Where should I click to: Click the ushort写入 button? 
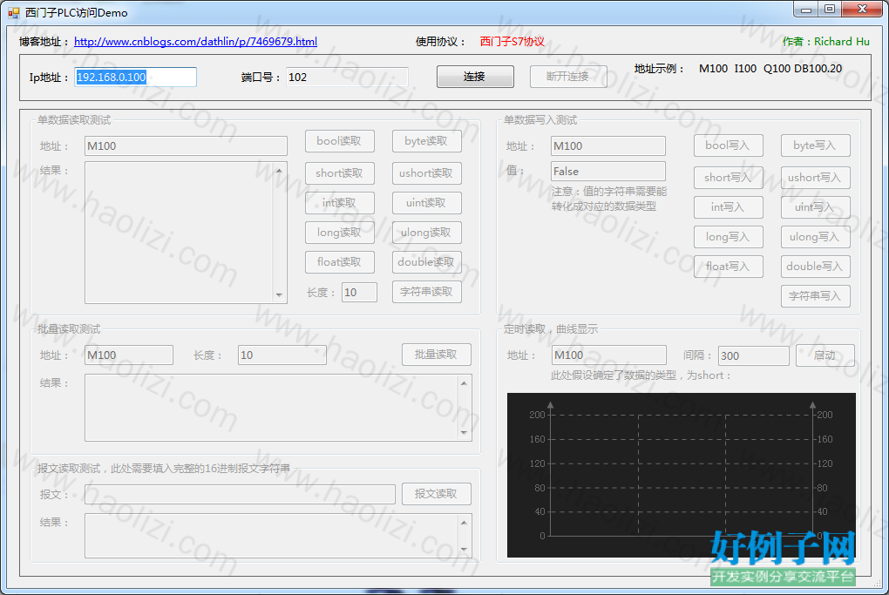815,178
